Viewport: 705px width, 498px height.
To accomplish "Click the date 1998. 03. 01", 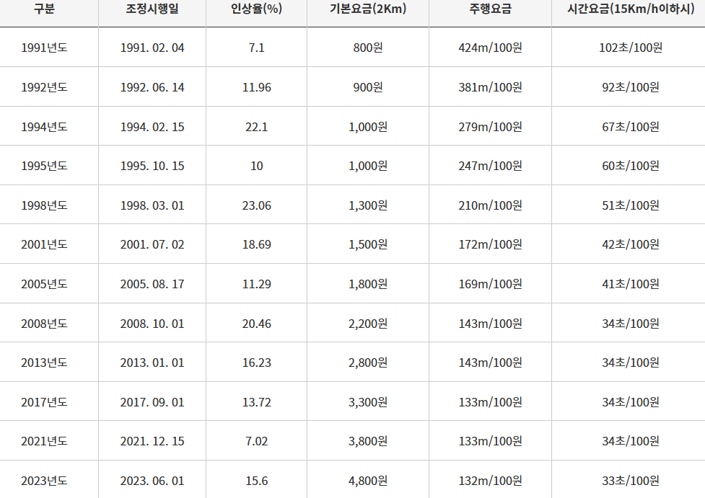I will [152, 205].
